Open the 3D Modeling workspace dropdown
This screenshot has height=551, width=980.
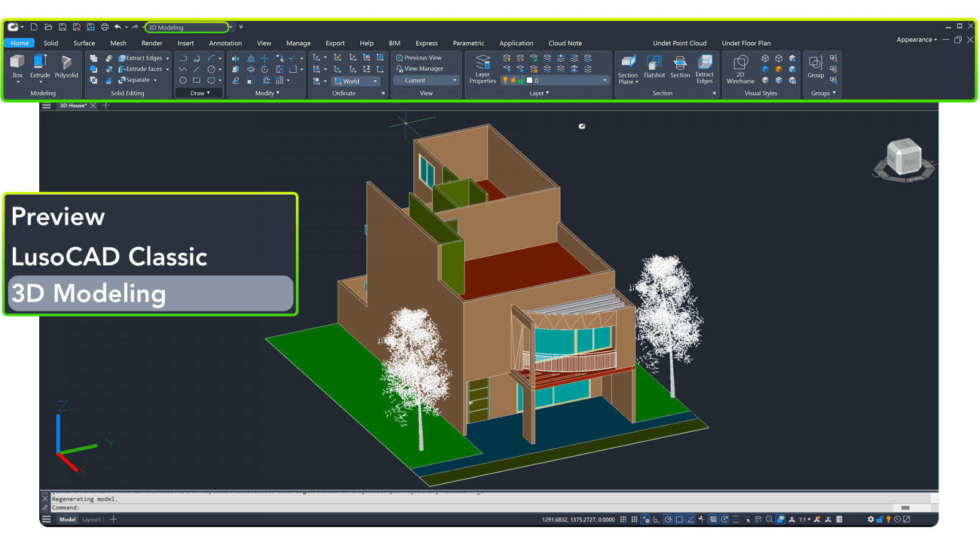click(231, 27)
